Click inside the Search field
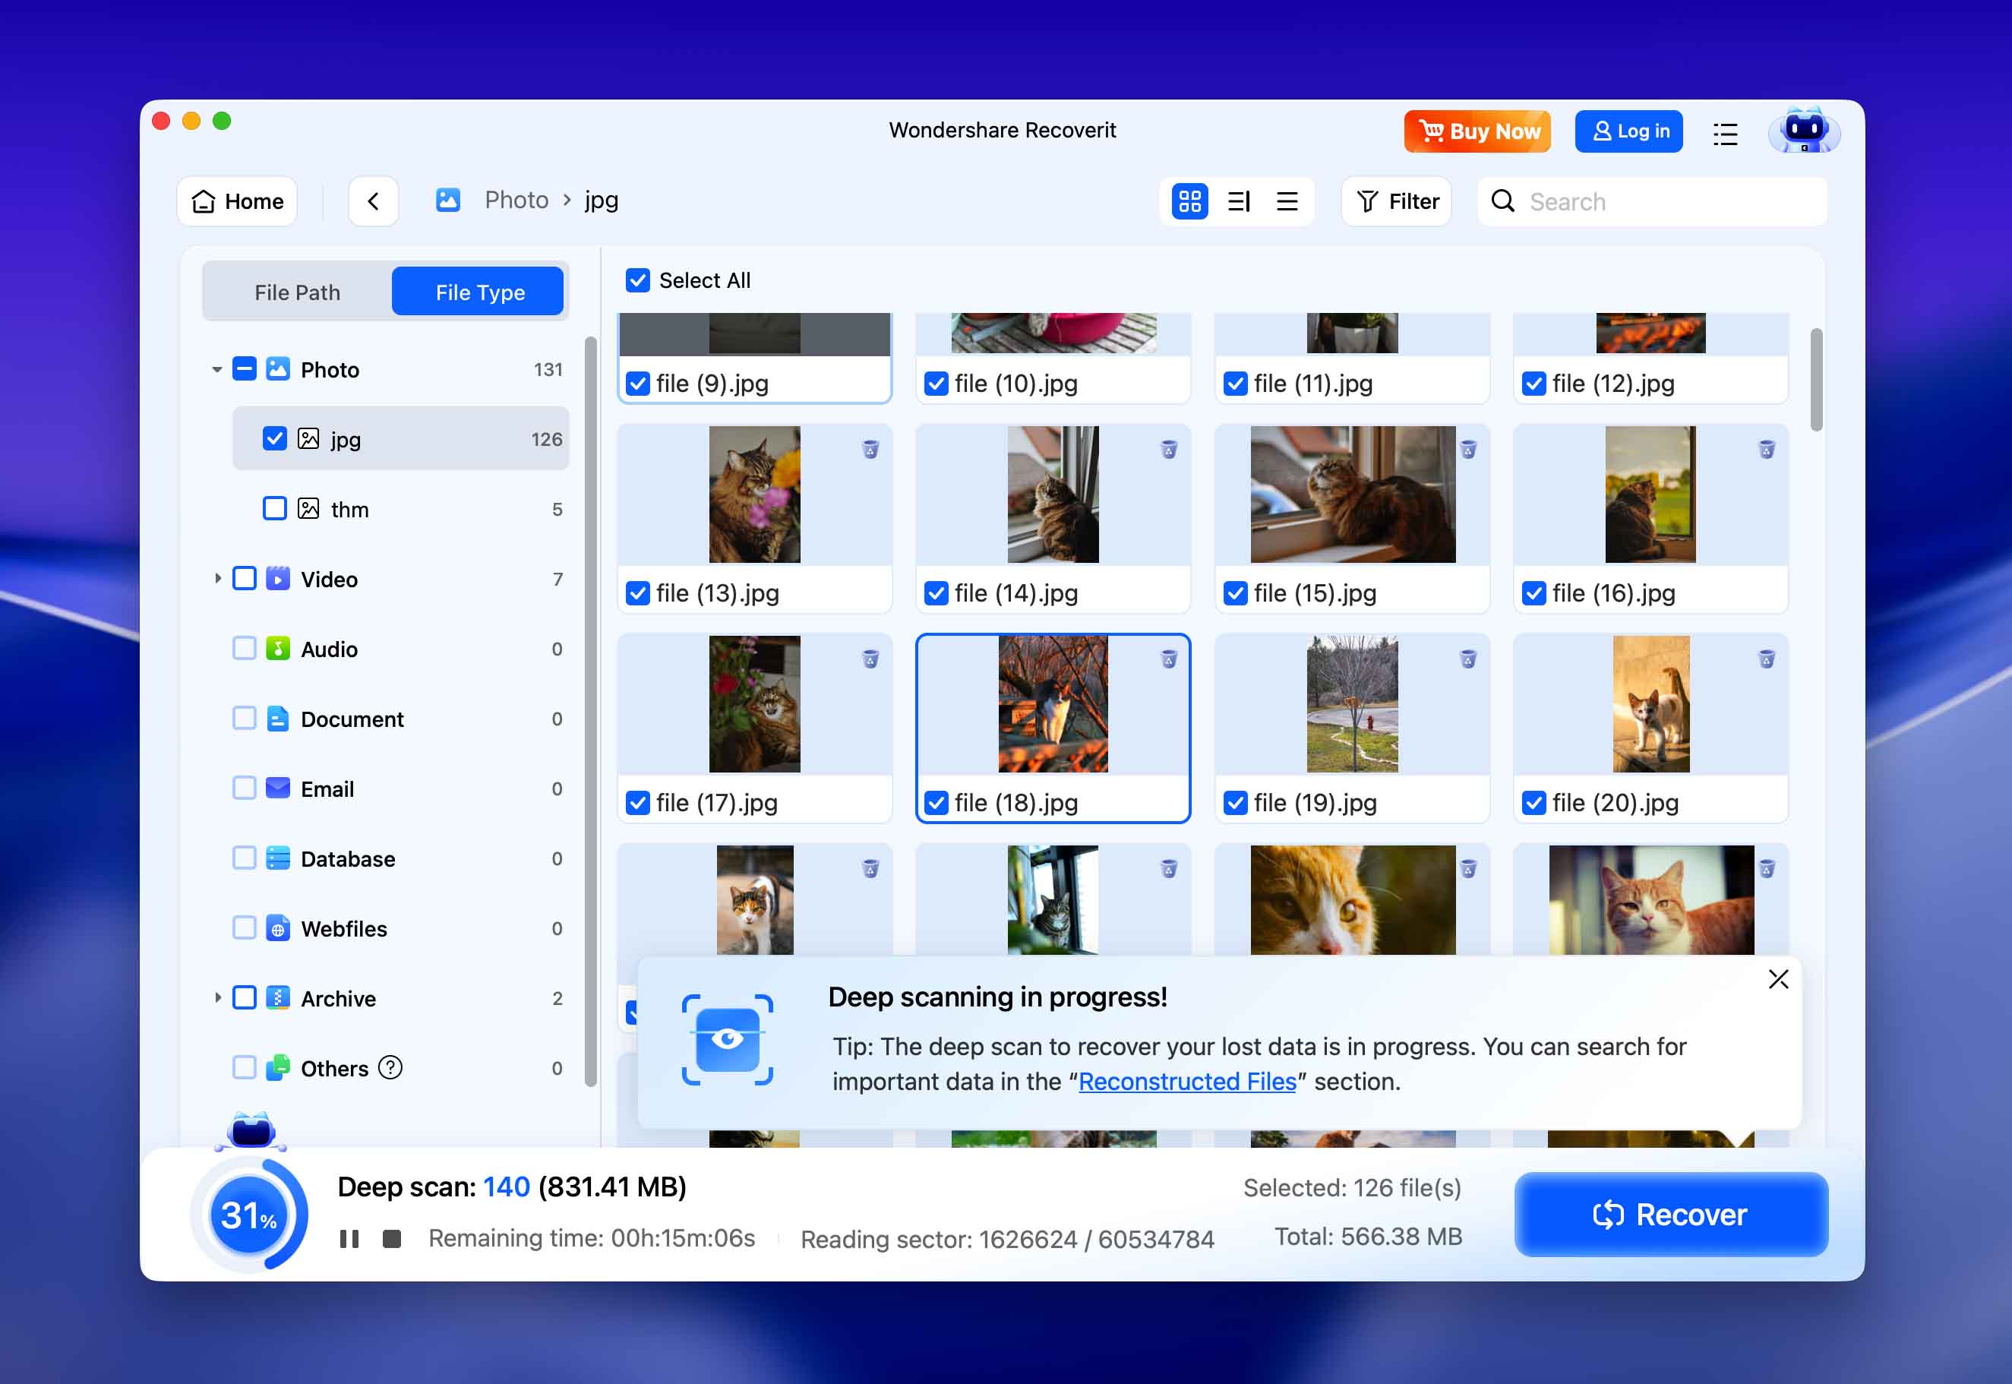Screen dimensions: 2012x1384 1647,201
